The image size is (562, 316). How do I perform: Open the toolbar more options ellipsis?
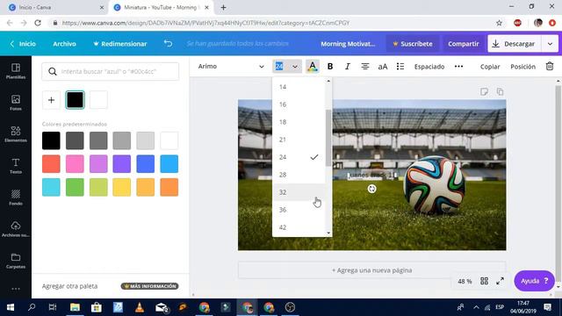(x=458, y=67)
